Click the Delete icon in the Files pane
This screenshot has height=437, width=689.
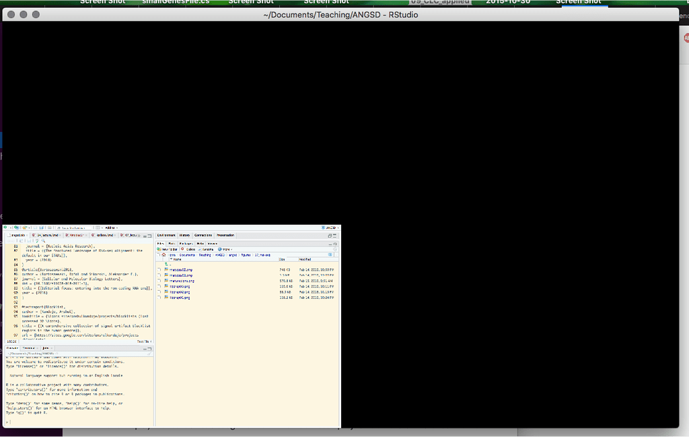[x=188, y=250]
